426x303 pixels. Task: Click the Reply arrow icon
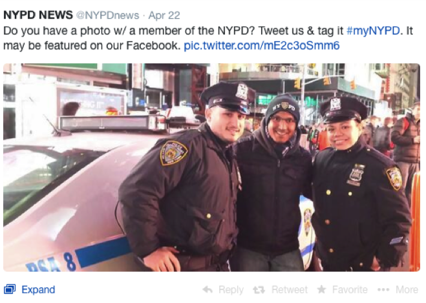(x=208, y=289)
